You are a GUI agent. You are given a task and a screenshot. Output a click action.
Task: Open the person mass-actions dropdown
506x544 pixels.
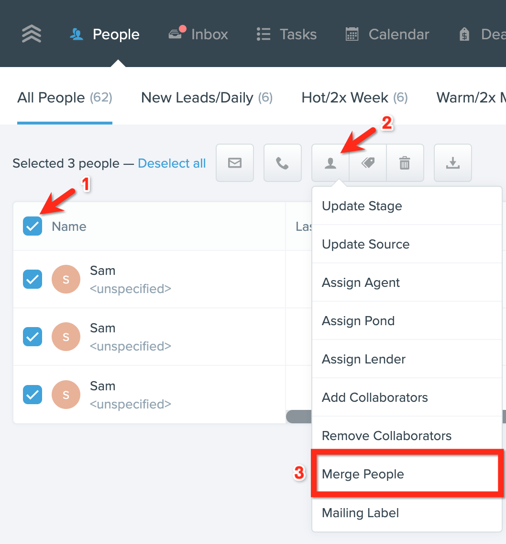point(330,163)
